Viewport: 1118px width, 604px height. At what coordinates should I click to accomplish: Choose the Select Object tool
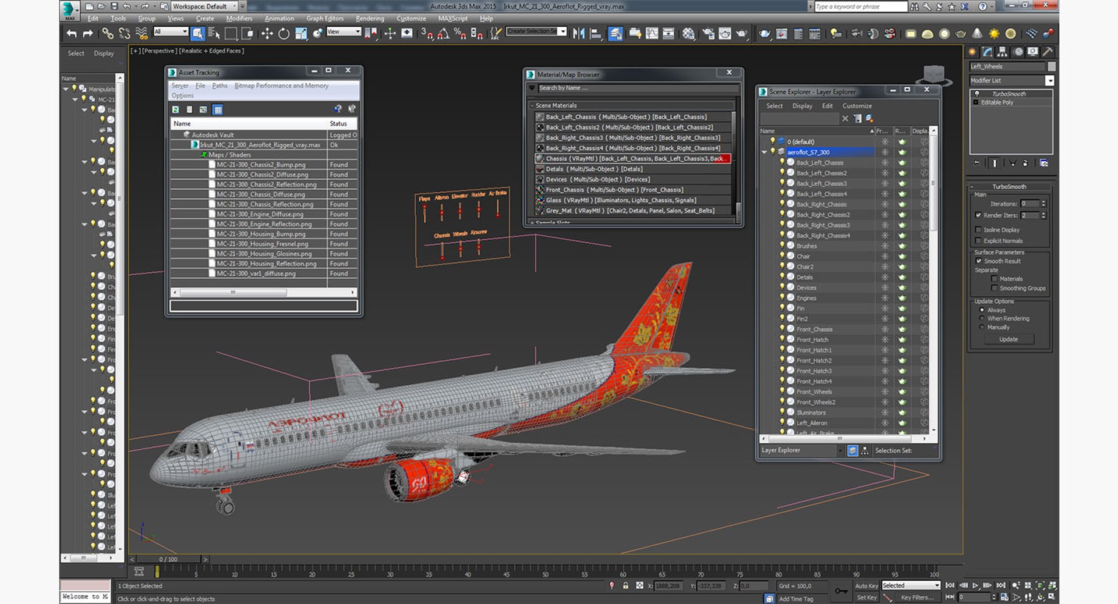pos(197,34)
